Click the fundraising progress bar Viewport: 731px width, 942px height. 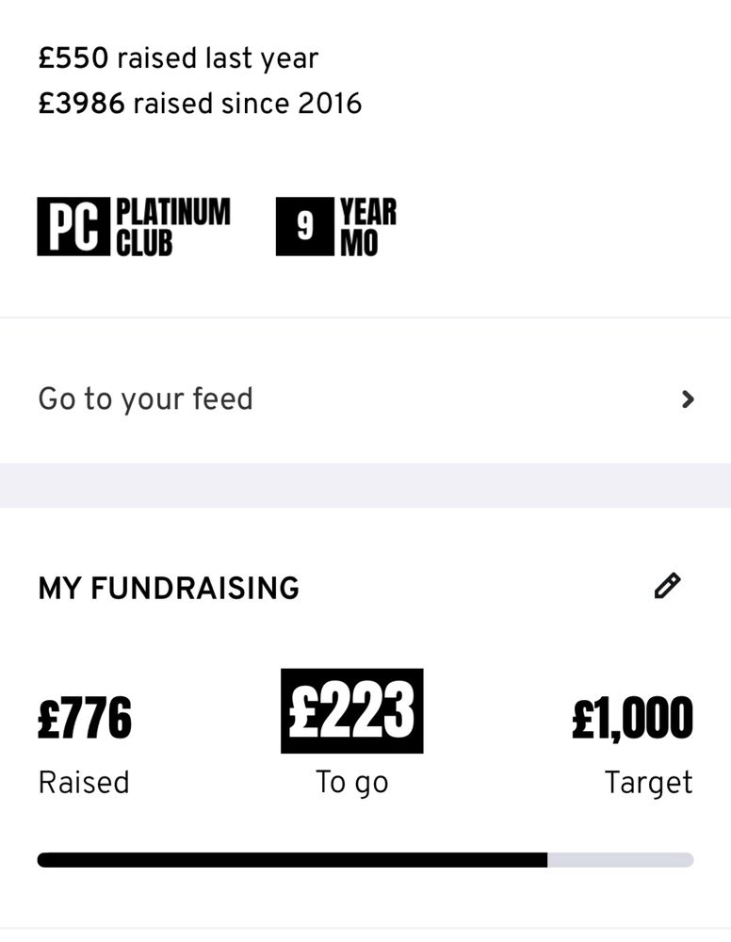(x=365, y=860)
